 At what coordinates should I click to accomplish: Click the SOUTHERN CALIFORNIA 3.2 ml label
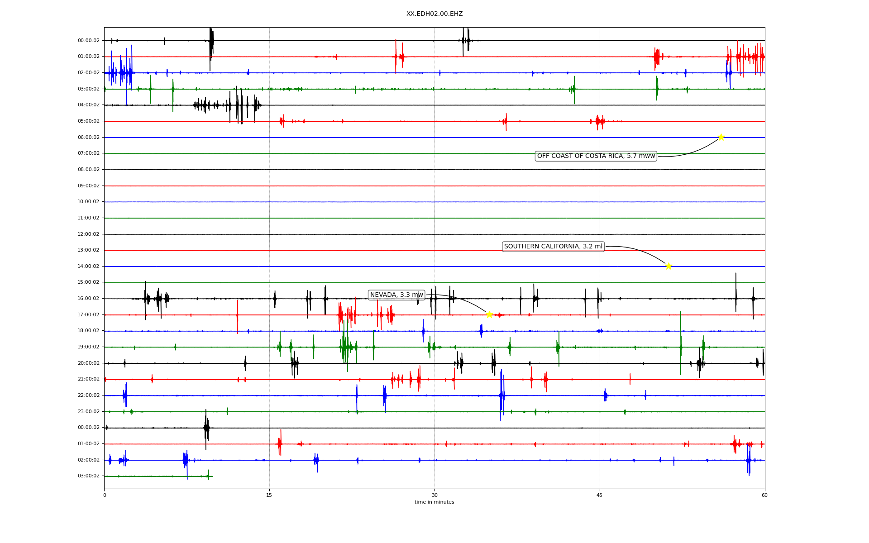(553, 247)
